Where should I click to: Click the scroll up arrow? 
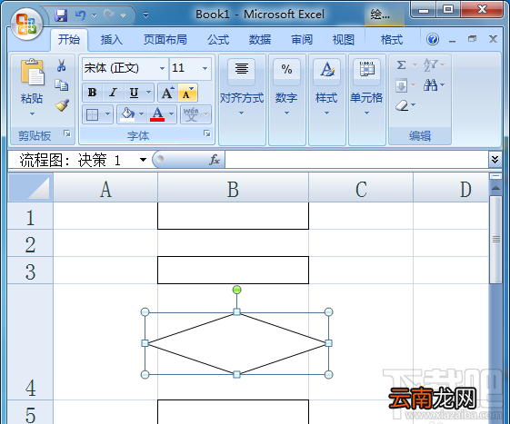pos(495,188)
